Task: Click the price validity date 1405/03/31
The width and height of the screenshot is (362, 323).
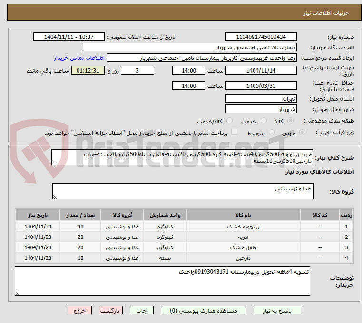Action: coord(261,86)
